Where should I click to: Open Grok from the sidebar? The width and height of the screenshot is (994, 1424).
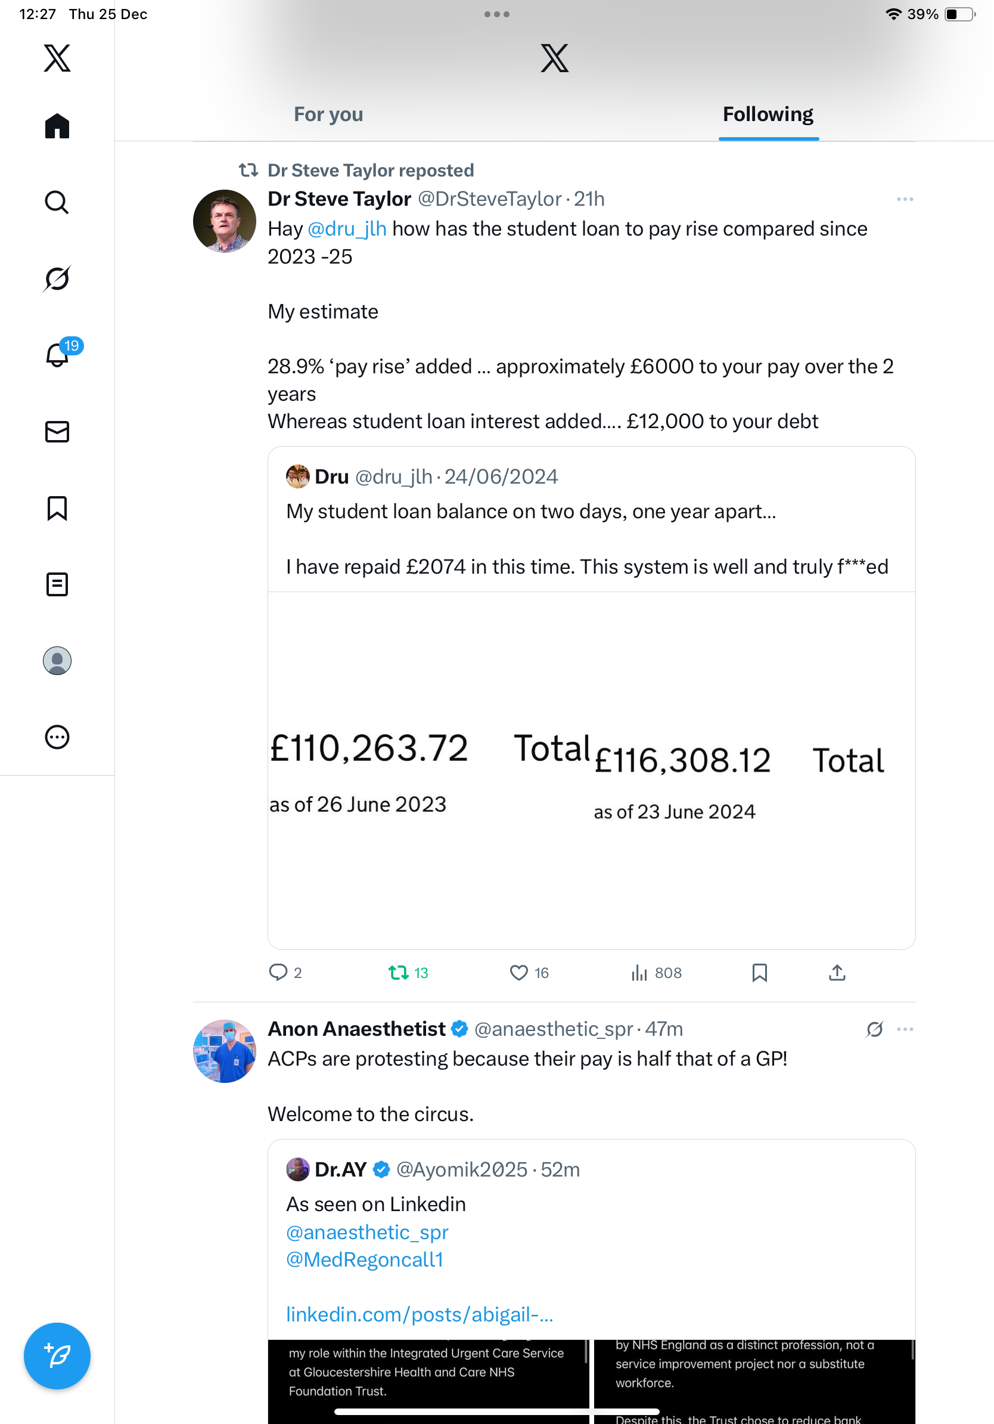(x=57, y=278)
